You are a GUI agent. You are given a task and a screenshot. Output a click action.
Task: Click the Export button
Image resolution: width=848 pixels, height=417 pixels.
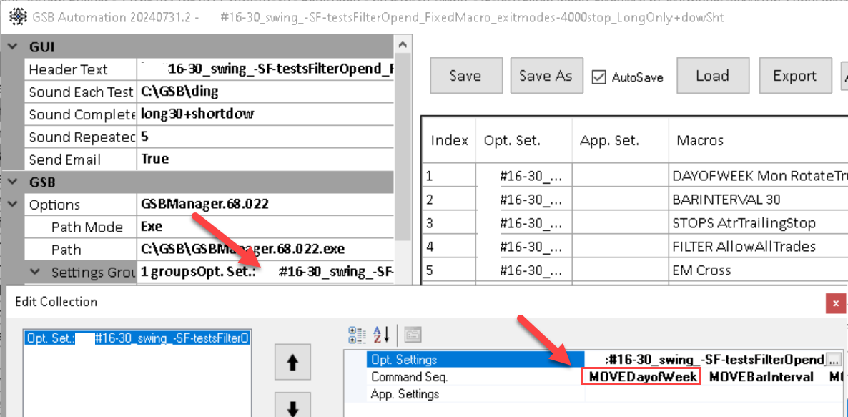point(794,76)
